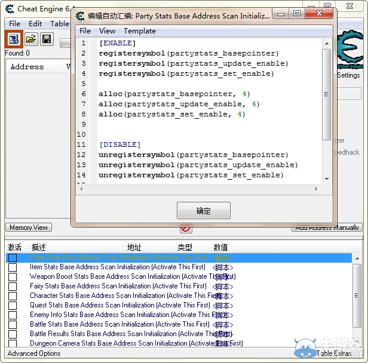Open Table menu in Cheat Engine main window
This screenshot has width=368, height=363.
point(60,24)
